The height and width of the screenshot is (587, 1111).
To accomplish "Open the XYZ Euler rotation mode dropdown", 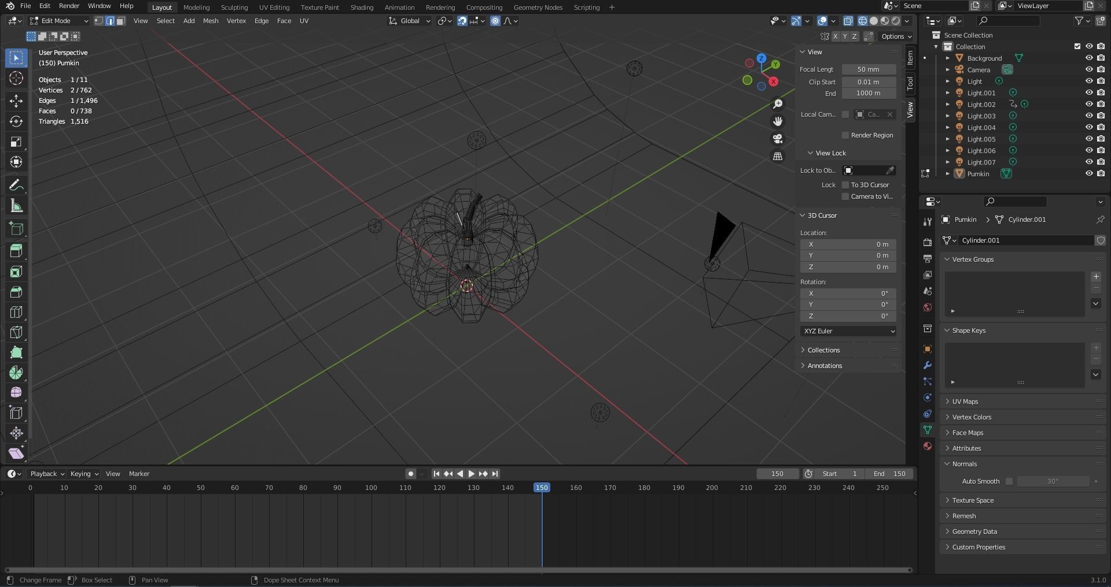I will click(x=848, y=331).
